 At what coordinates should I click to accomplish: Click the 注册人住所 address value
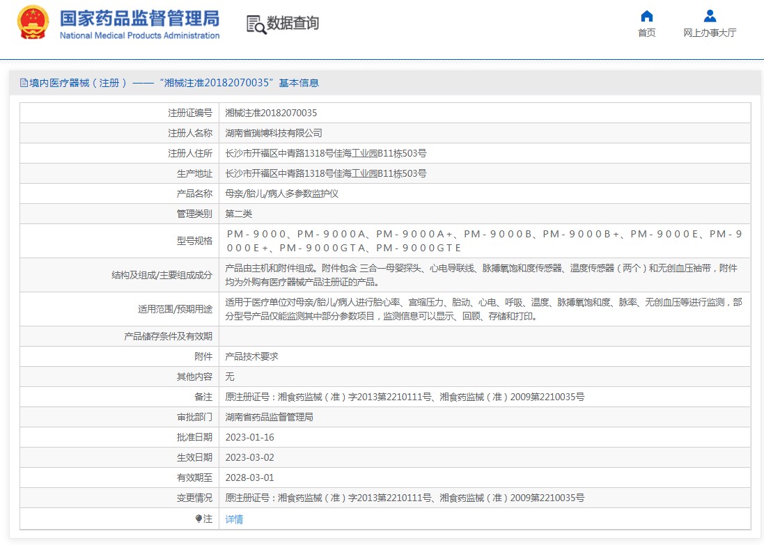325,153
